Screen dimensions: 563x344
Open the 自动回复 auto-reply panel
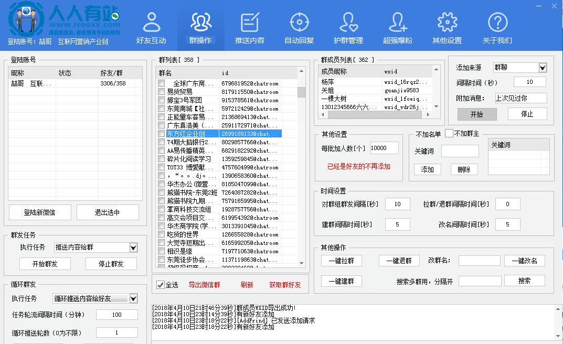[299, 27]
